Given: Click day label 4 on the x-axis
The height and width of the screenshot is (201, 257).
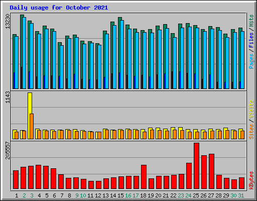Looking at the screenshot, I should (x=39, y=195).
